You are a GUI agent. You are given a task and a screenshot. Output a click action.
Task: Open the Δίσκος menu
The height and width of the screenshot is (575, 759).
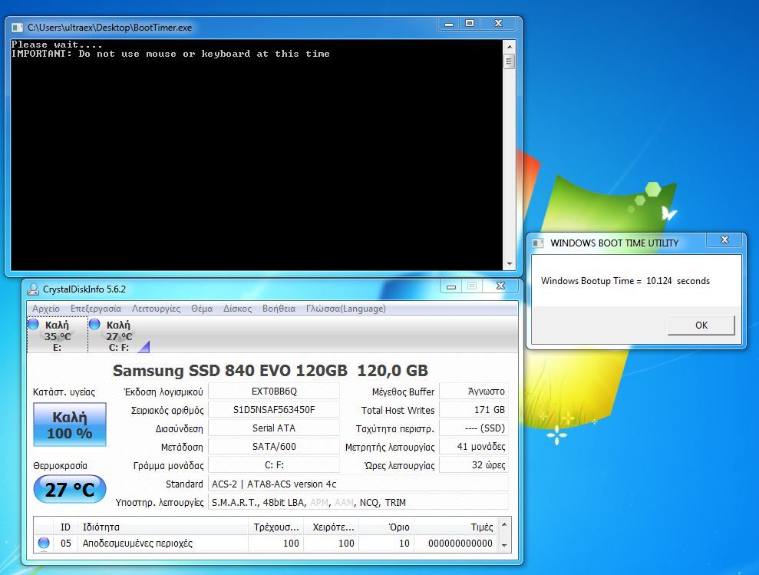tap(237, 309)
